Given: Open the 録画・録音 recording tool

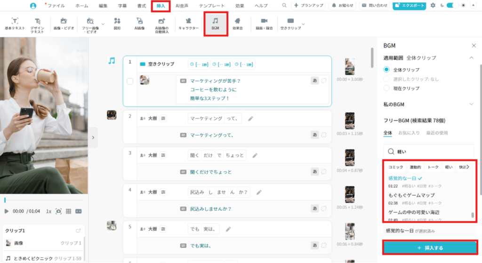Looking at the screenshot, I should coord(264,24).
